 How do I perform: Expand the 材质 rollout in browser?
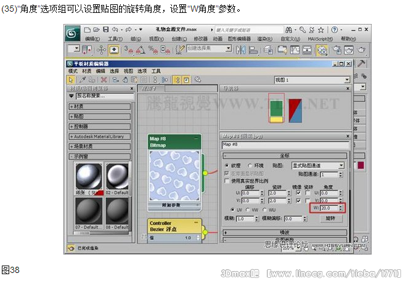(x=100, y=106)
